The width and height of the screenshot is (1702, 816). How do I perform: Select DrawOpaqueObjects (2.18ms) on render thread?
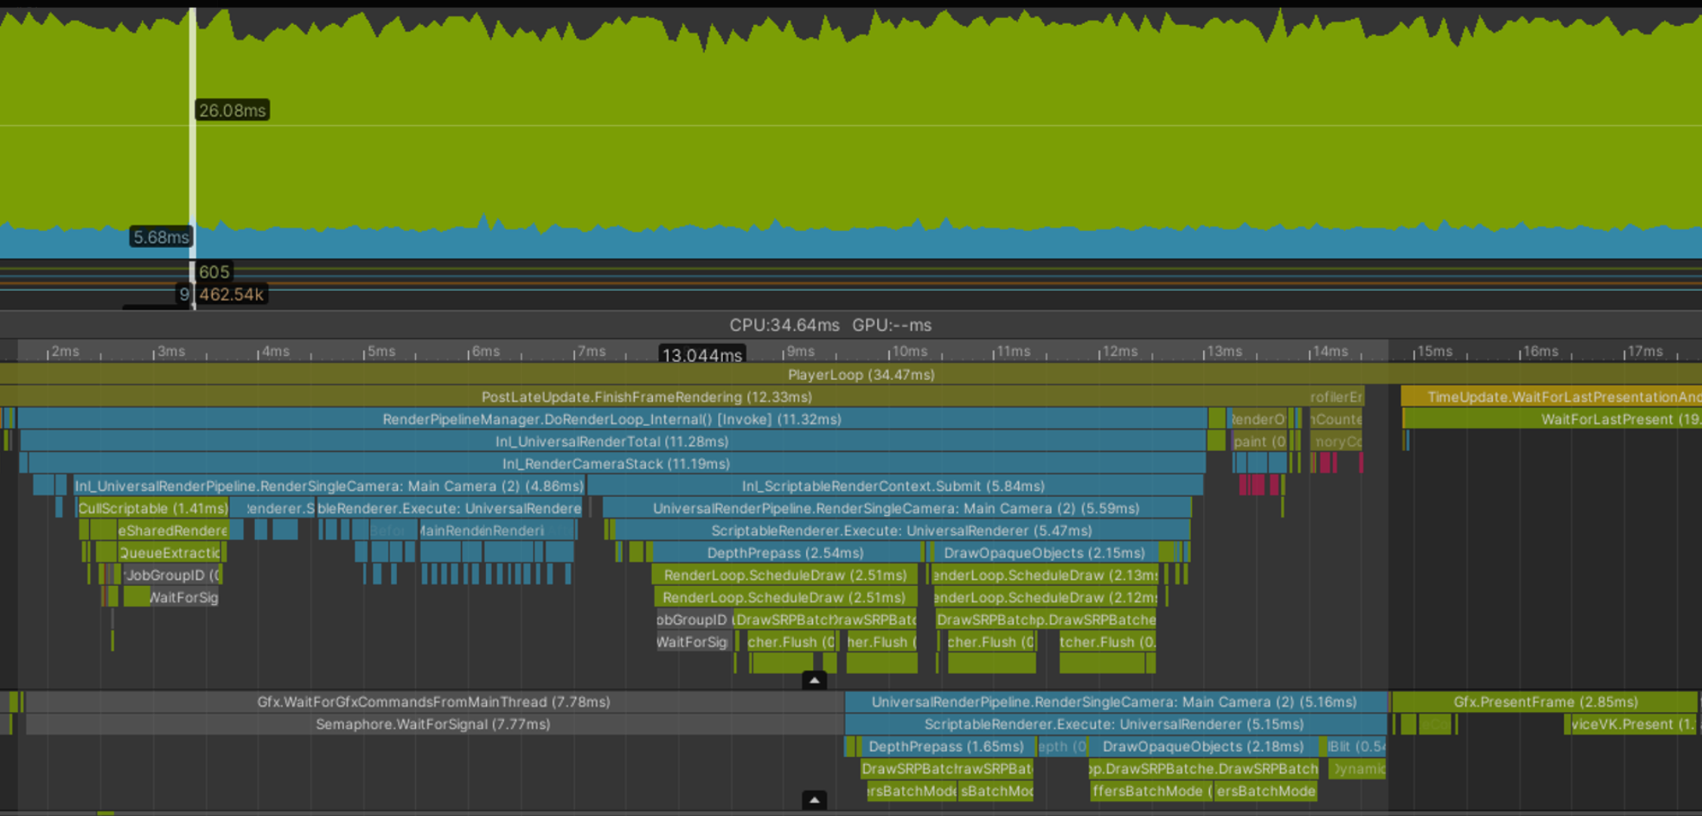click(1202, 747)
